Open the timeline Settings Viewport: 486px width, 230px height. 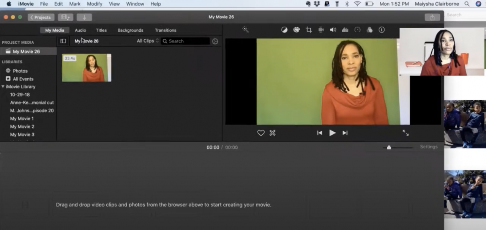[x=429, y=147]
